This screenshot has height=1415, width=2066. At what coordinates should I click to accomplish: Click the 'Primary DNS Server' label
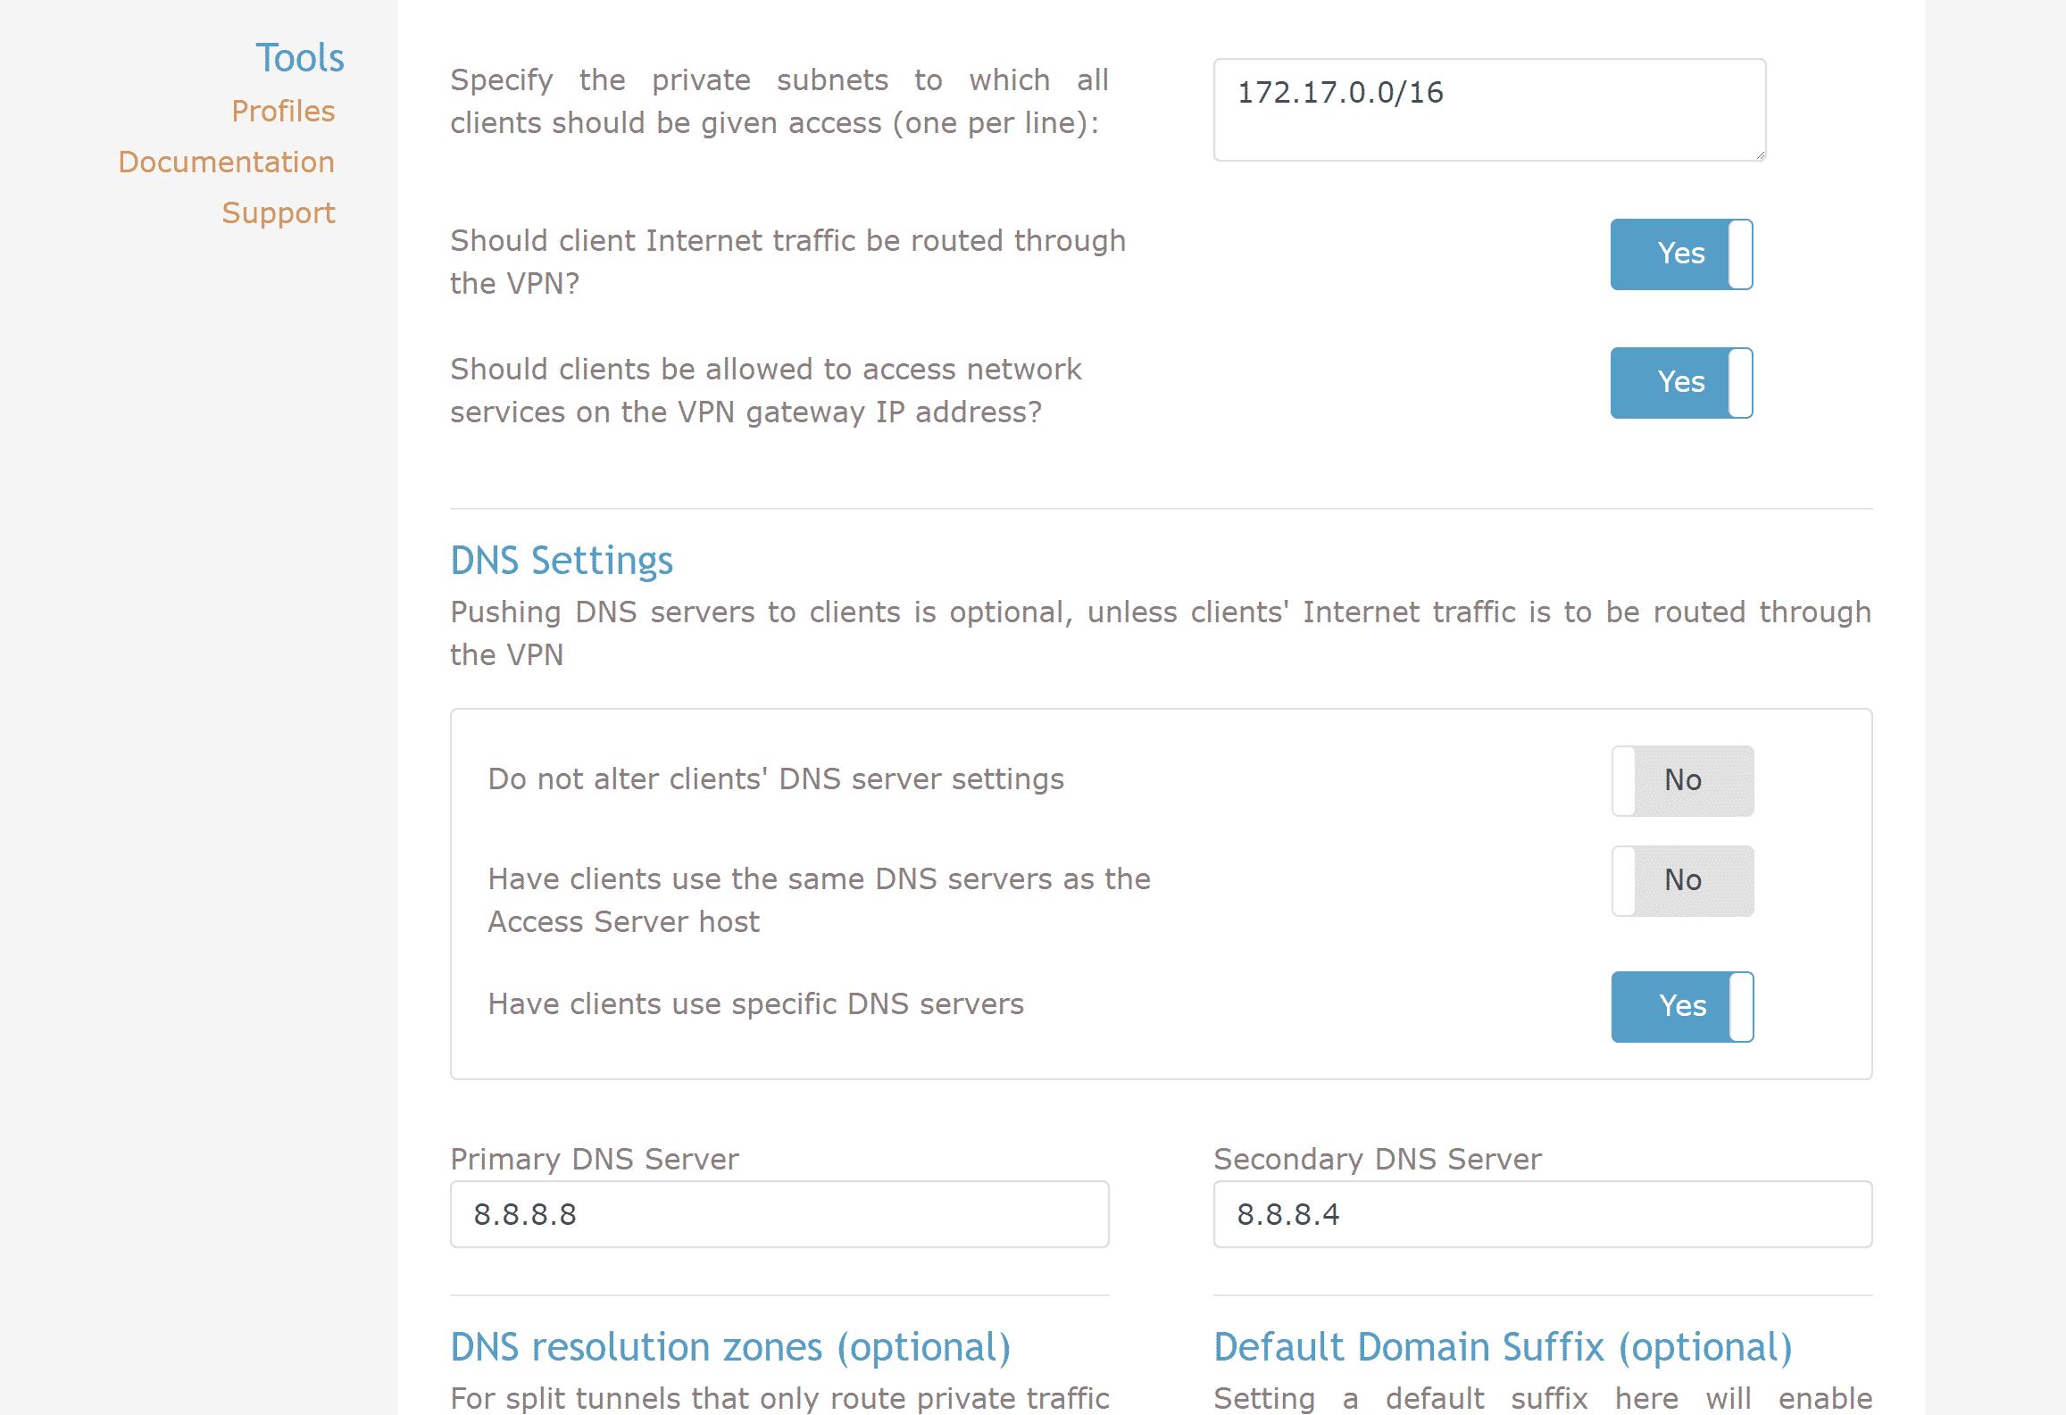click(595, 1159)
